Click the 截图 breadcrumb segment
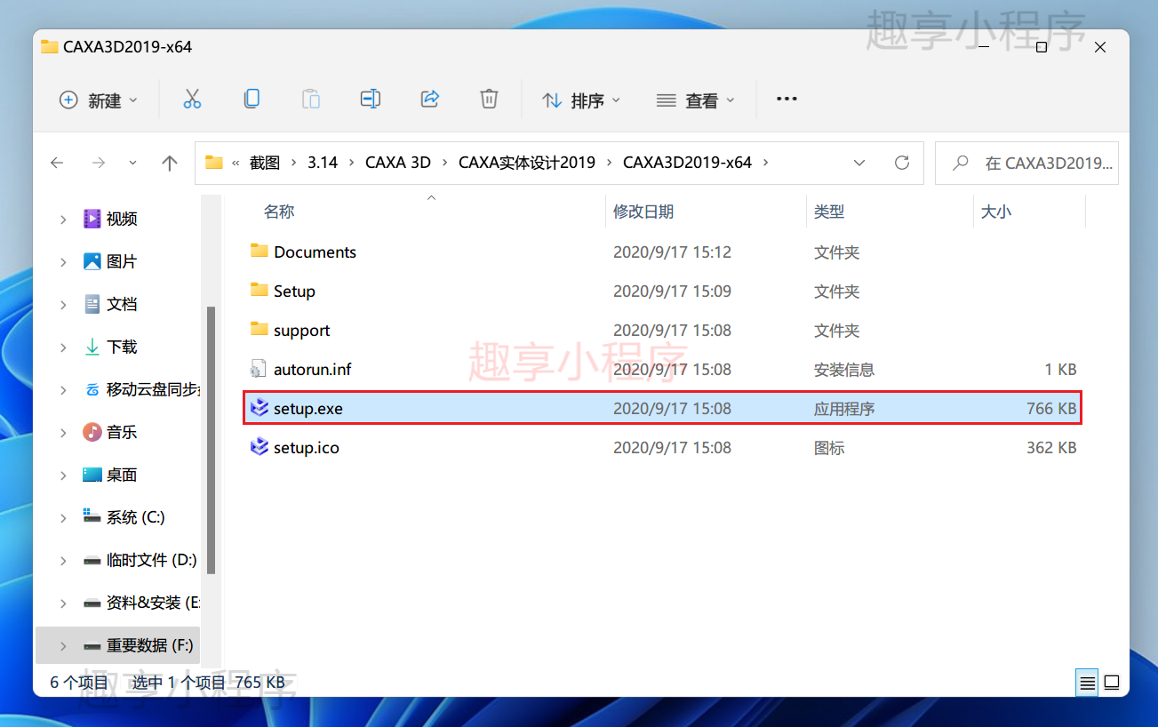Screen dimensions: 1158x727 point(265,163)
